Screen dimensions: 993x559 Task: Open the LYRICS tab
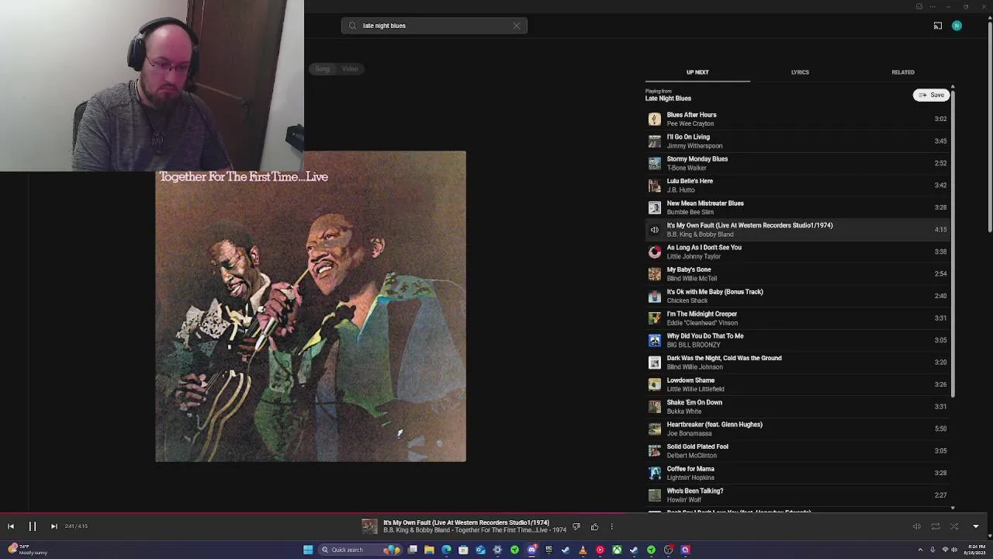800,72
